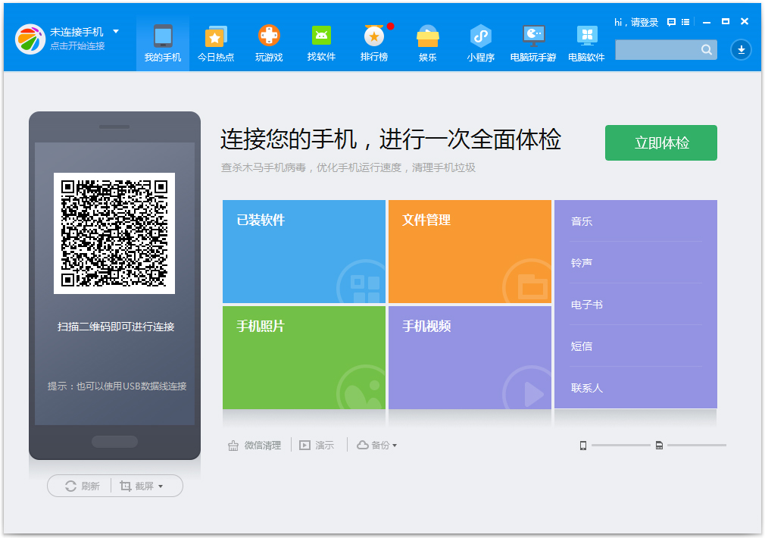This screenshot has width=765, height=538.
Task: Open the 我的手机 tab
Action: [162, 43]
